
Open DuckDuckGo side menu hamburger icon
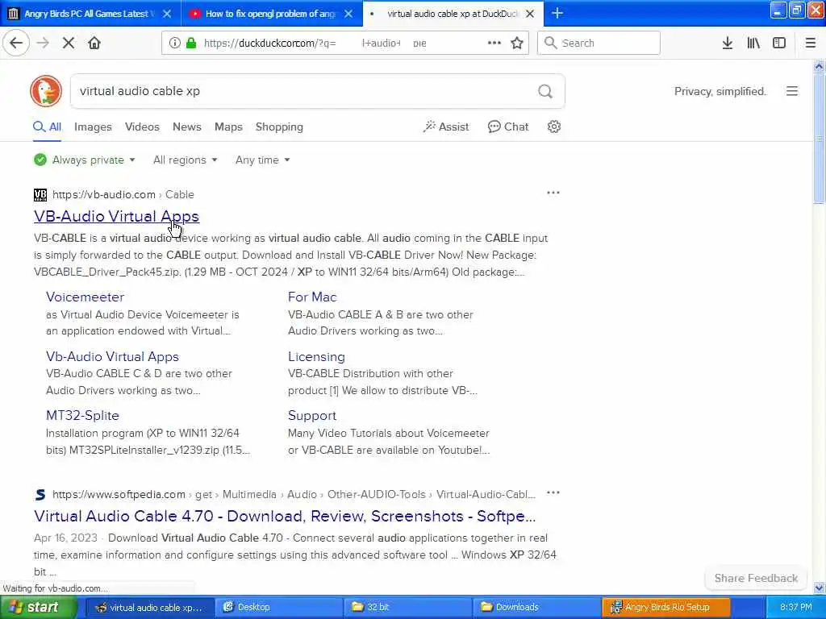(792, 91)
